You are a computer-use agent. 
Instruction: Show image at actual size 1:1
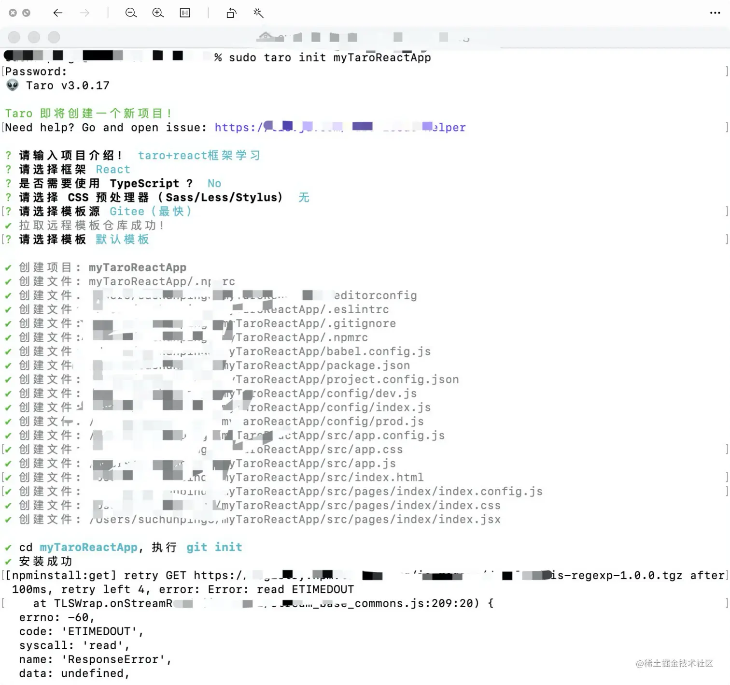pos(185,13)
